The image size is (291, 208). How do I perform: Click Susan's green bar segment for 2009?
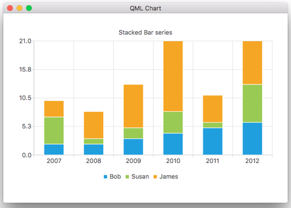point(133,133)
